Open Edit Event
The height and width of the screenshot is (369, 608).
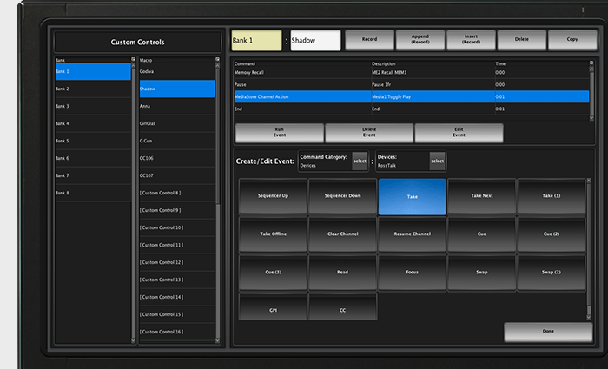[459, 133]
